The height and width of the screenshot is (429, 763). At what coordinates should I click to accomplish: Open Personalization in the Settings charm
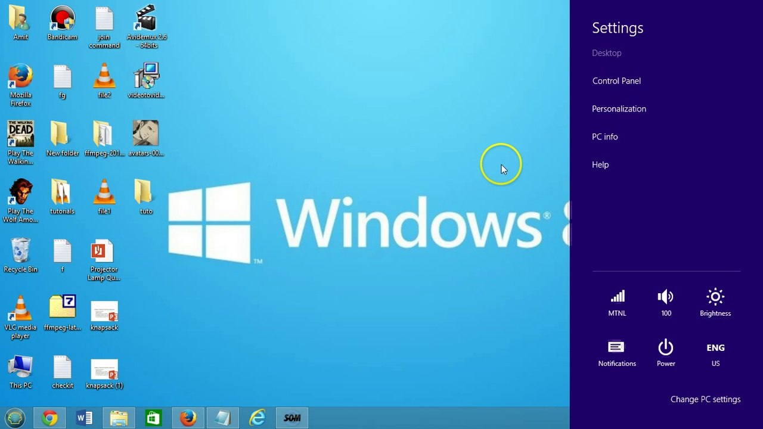(x=619, y=109)
